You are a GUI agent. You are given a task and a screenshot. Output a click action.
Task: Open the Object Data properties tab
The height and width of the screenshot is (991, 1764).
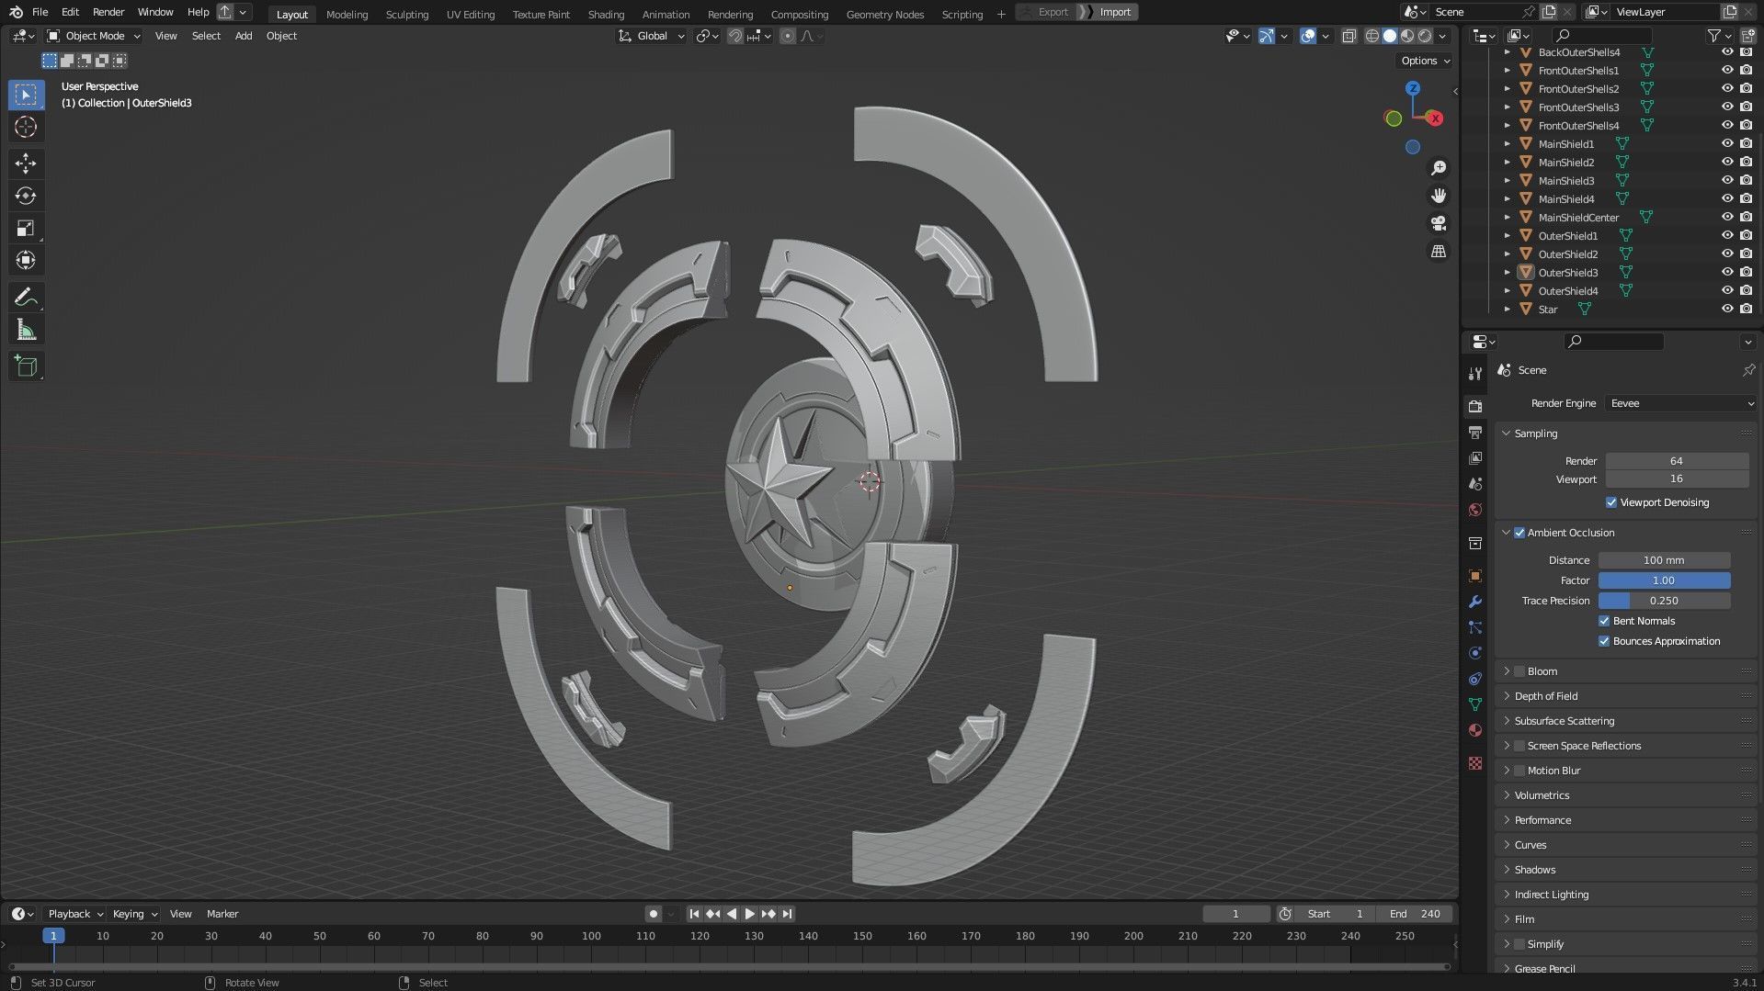pos(1475,704)
